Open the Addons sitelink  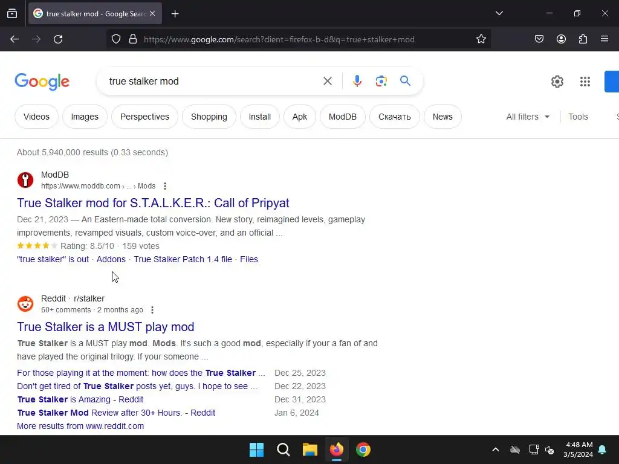(x=111, y=259)
